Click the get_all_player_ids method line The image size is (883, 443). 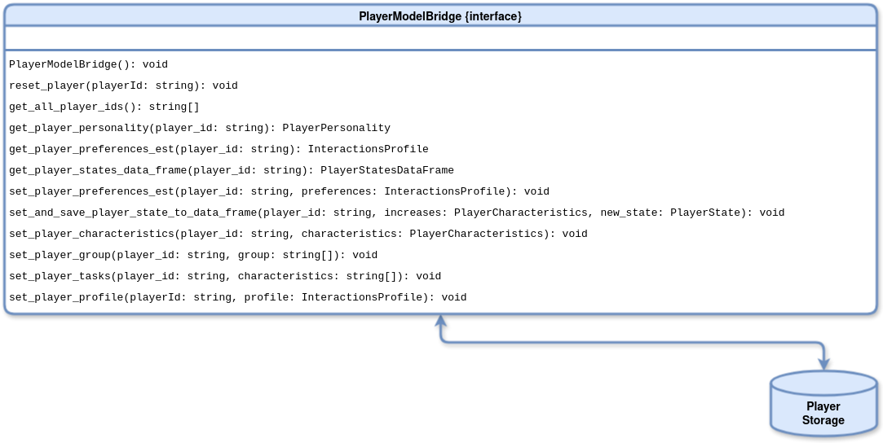click(x=104, y=107)
